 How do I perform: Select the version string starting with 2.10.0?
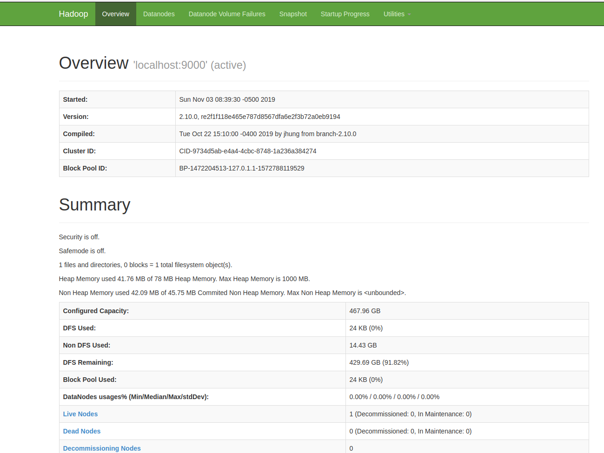coord(260,117)
